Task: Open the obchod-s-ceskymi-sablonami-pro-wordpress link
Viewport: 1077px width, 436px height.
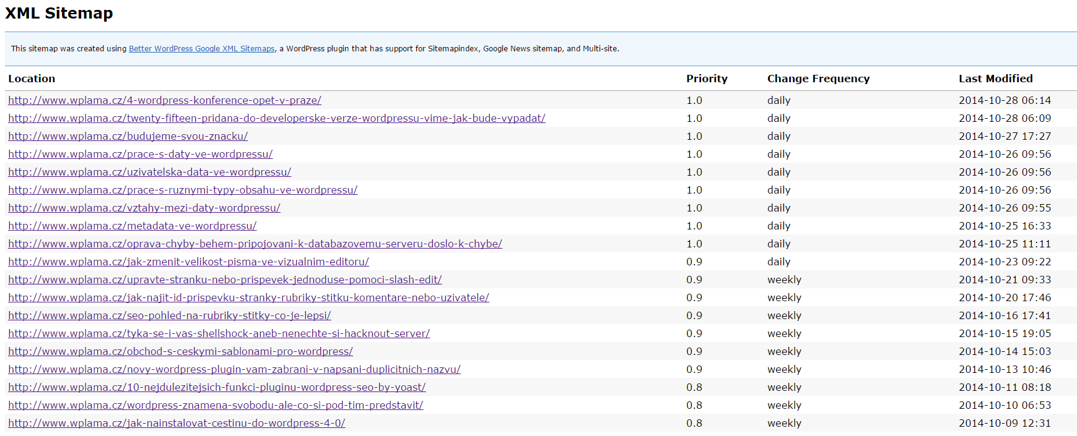Action: [x=181, y=351]
